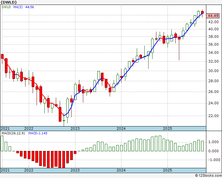Click the MA(3) legend label
This screenshot has height=178, width=222.
(18, 7)
